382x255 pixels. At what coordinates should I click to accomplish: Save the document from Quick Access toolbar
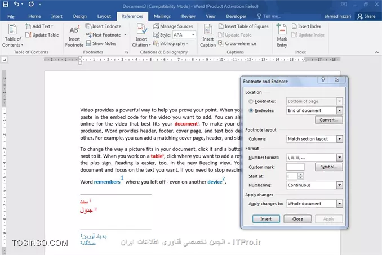(6, 4)
